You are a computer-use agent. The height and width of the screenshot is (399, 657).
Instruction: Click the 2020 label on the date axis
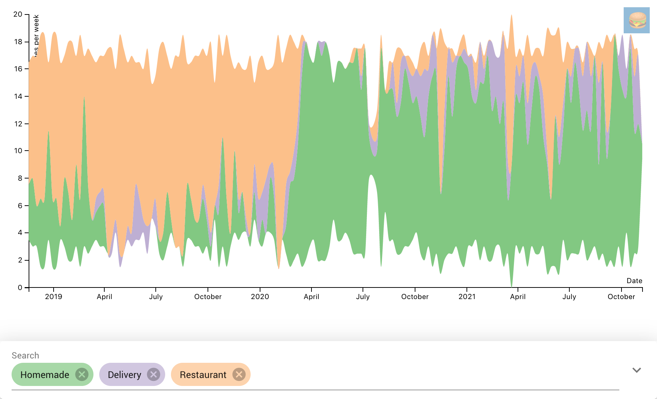click(260, 297)
